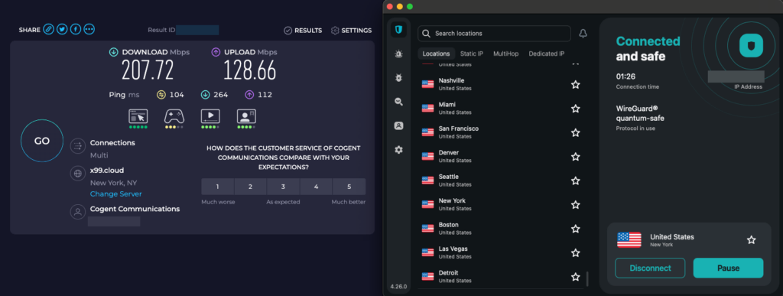Screen dimensions: 783x296
Task: Click the Cogent Communications user icon
Action: (x=77, y=212)
